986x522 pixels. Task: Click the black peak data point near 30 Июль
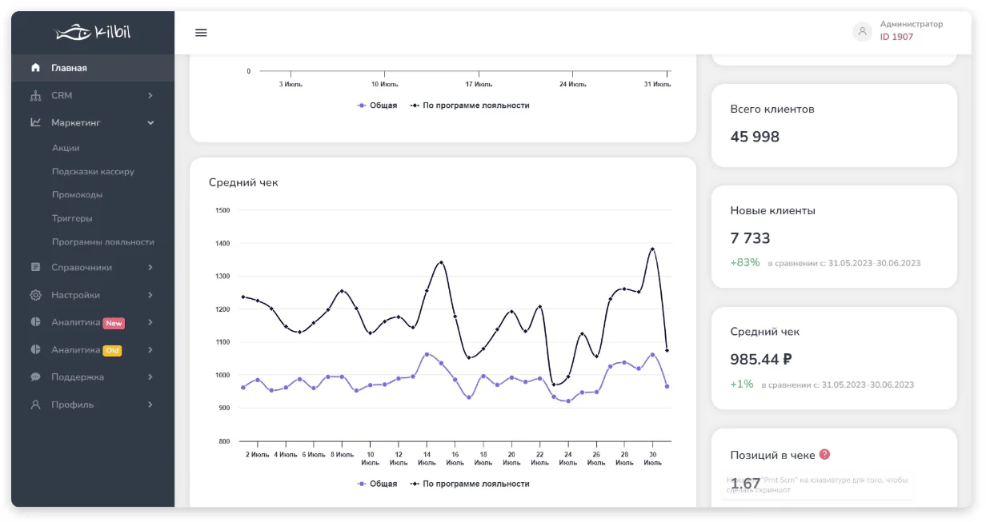(652, 249)
